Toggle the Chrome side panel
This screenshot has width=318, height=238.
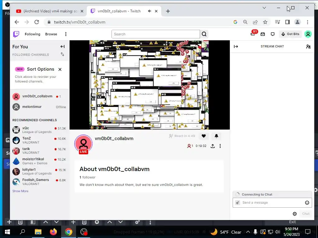287,22
